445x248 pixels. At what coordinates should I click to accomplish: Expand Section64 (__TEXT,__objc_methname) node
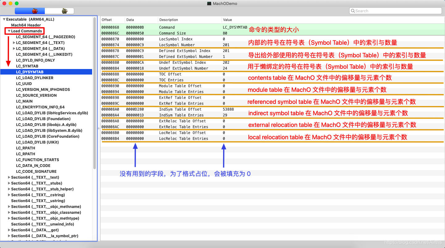pyautogui.click(x=9, y=207)
